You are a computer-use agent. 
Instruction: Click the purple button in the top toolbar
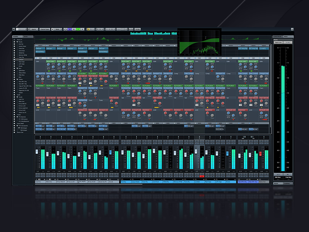[x=70, y=29]
